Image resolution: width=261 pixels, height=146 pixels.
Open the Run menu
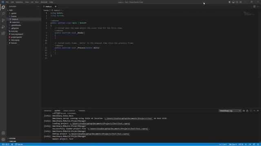37,2
